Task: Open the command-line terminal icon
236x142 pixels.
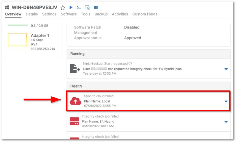Action: [x=79, y=7]
